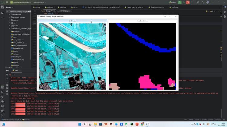This screenshot has width=227, height=127.
Task: Select create_train_val_label.py in project tree
Action: [x=21, y=34]
